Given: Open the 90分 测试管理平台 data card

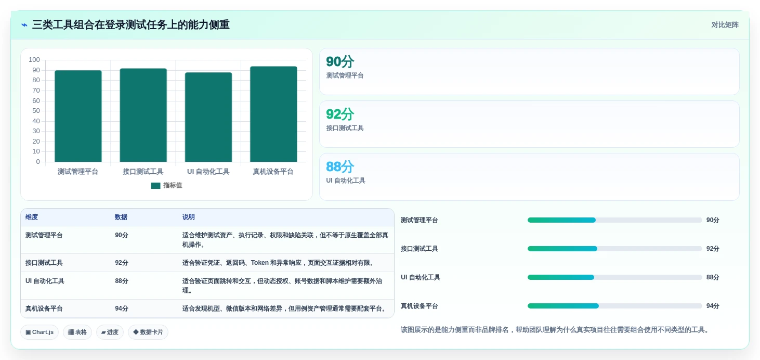Looking at the screenshot, I should (x=529, y=71).
